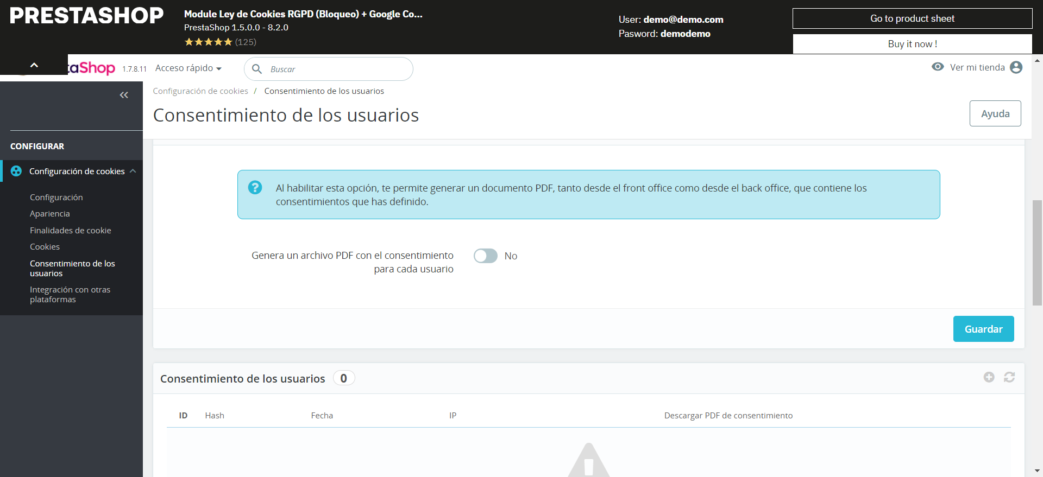Click Descargar PDF de consentimiento column header
The height and width of the screenshot is (477, 1043).
728,415
